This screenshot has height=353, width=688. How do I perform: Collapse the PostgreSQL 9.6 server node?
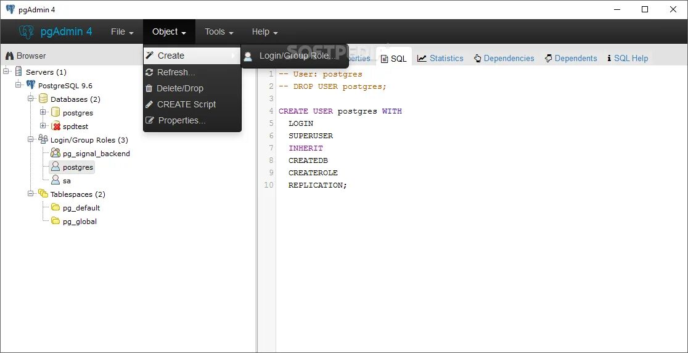pos(18,85)
